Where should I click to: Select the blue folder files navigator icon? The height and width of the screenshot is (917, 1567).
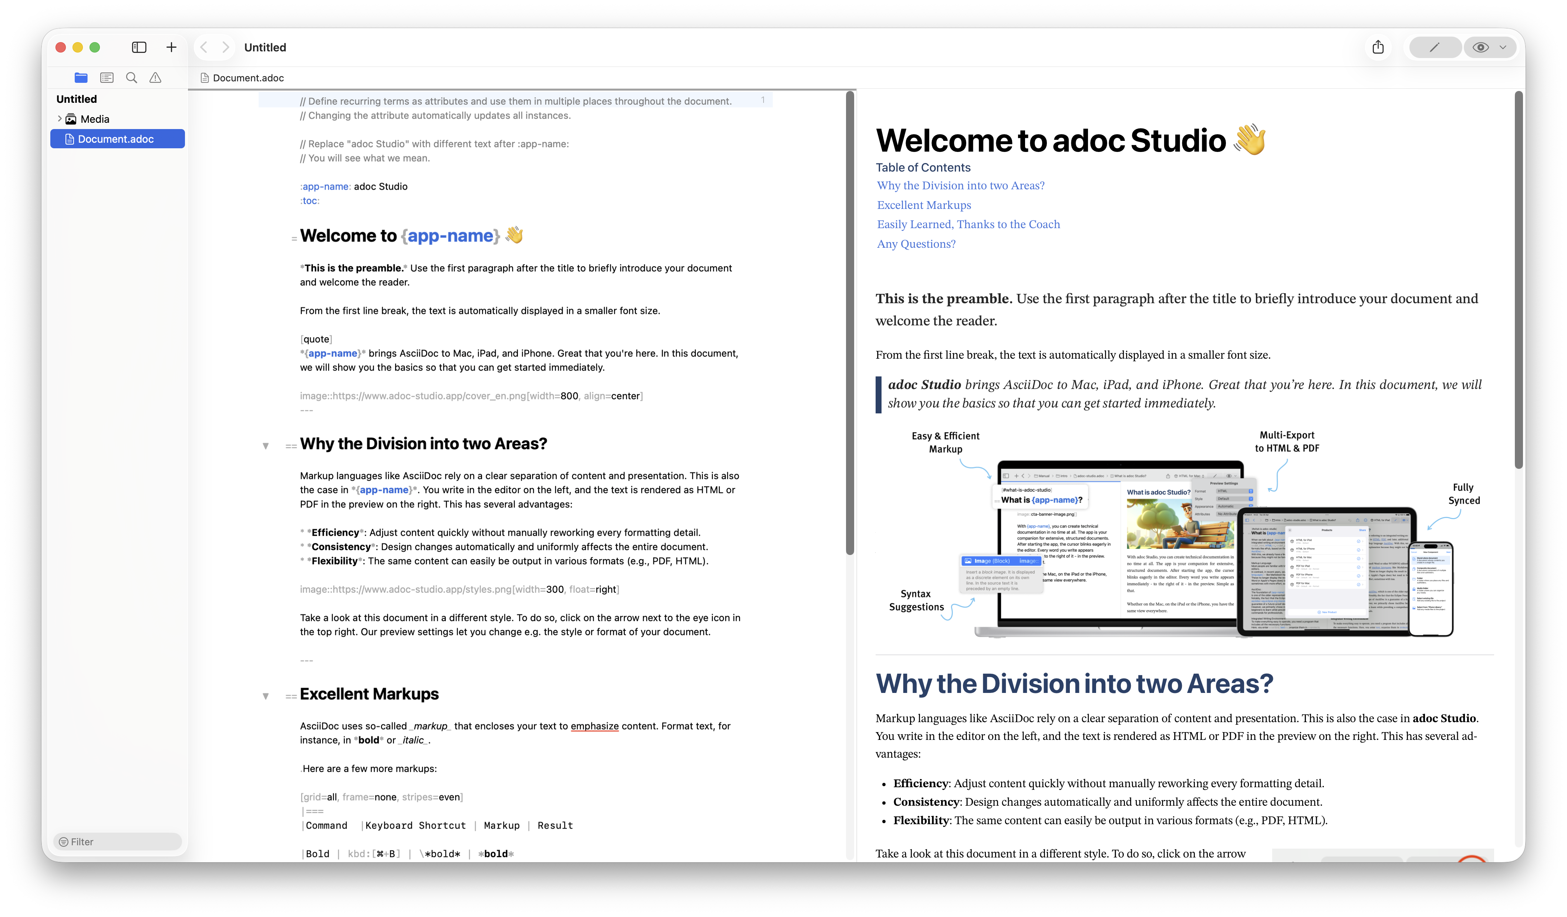click(81, 78)
